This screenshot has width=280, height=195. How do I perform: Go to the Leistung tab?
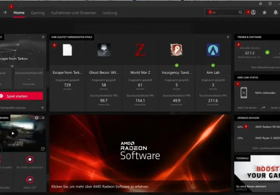pos(110,13)
